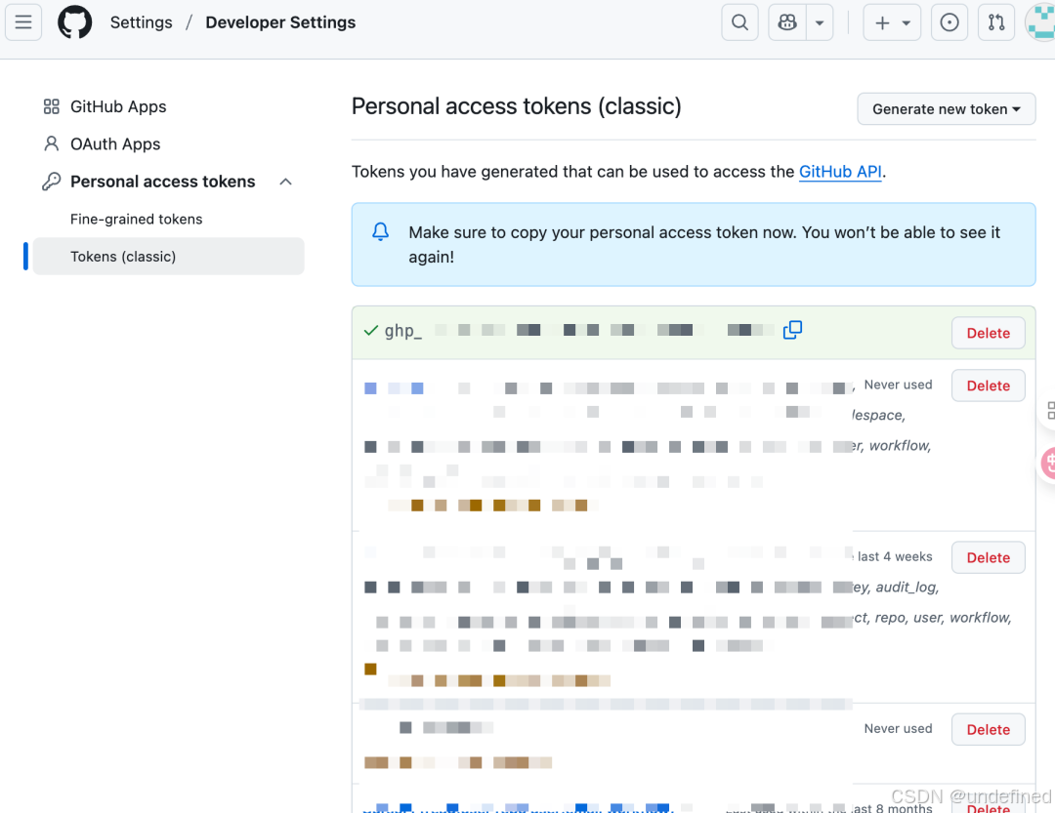Click the GitHub Apps grid icon
The width and height of the screenshot is (1055, 813).
pyautogui.click(x=51, y=106)
